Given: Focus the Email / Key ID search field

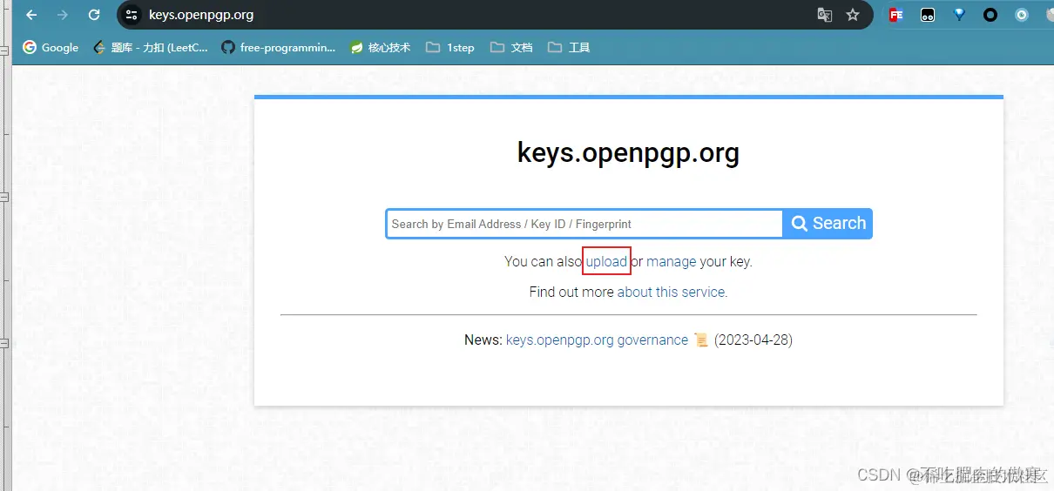Looking at the screenshot, I should (584, 224).
